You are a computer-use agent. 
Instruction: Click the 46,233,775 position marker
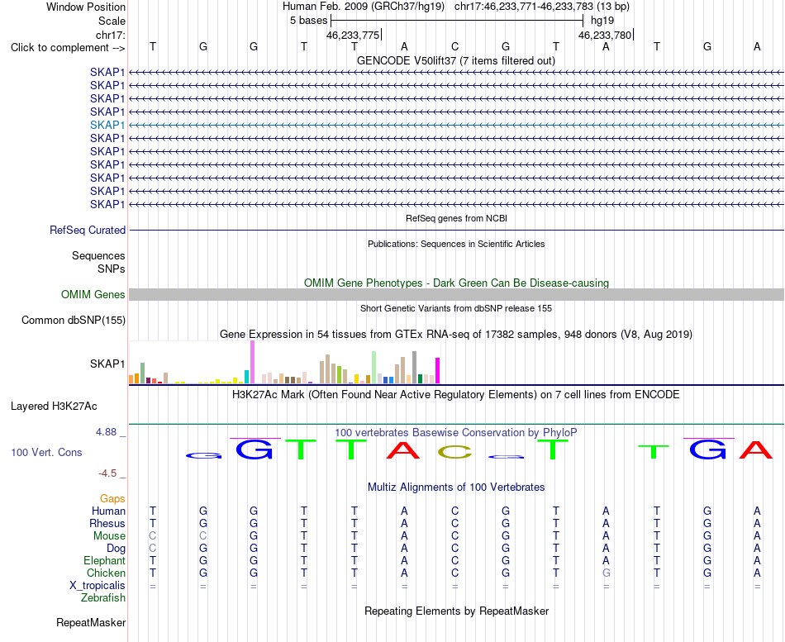353,35
